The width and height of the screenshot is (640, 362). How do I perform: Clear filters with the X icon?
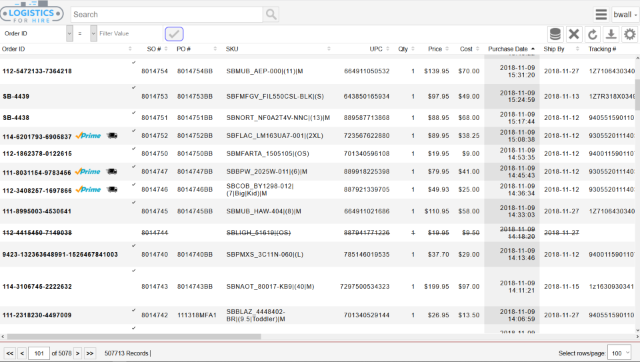click(574, 34)
